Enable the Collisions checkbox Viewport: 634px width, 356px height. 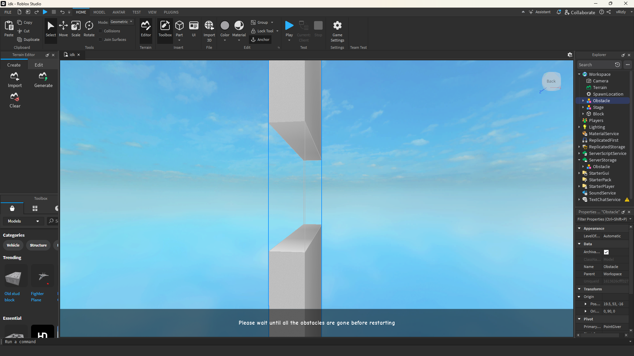click(x=100, y=31)
